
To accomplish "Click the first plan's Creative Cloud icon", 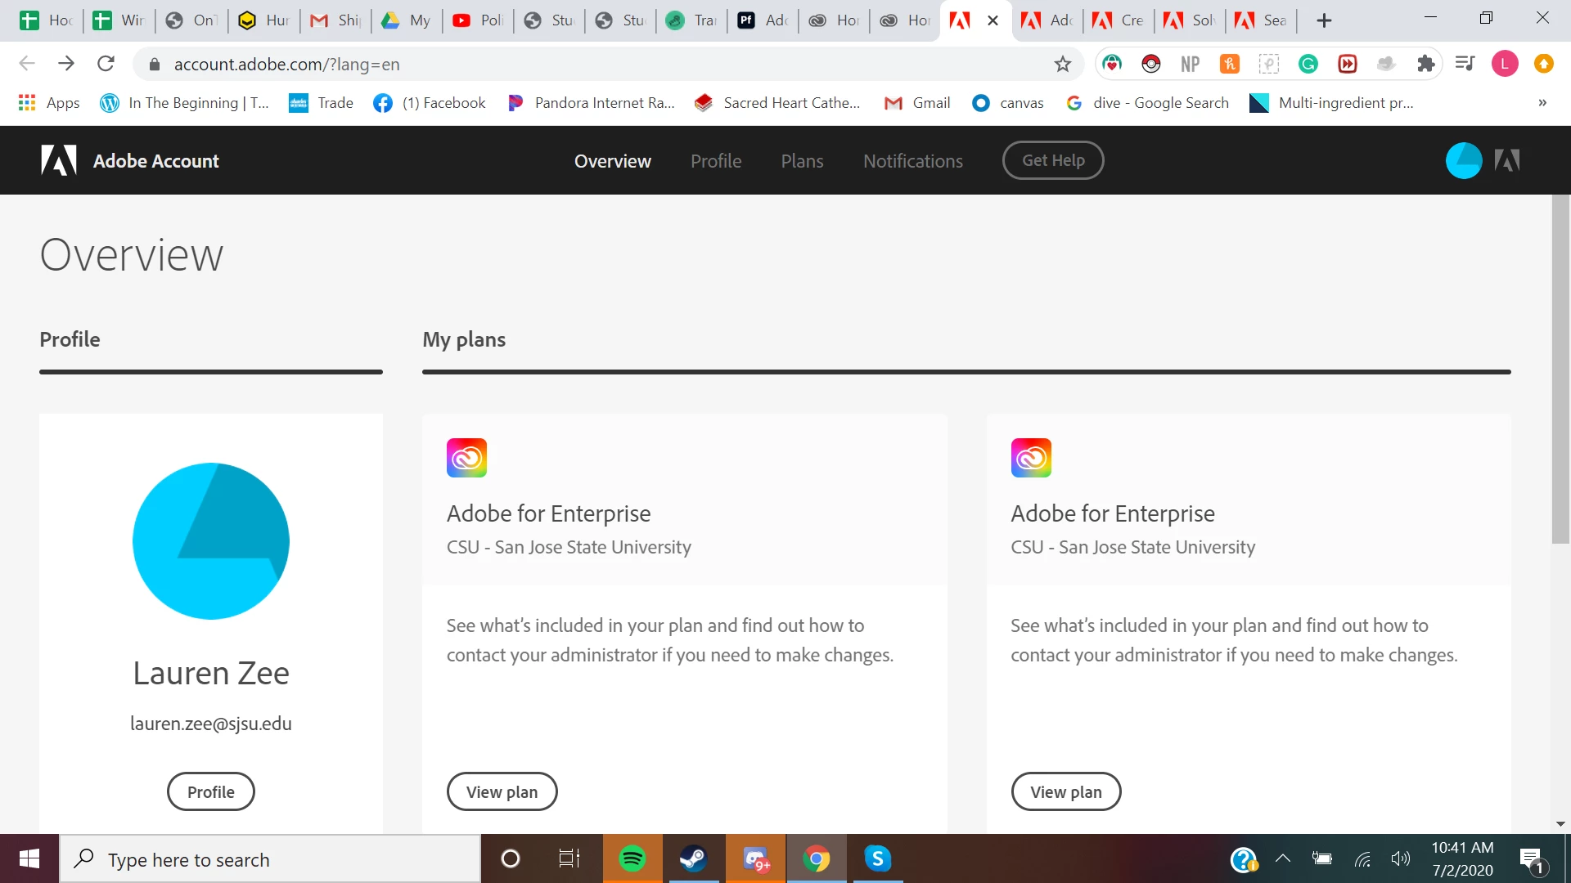I will click(x=466, y=458).
